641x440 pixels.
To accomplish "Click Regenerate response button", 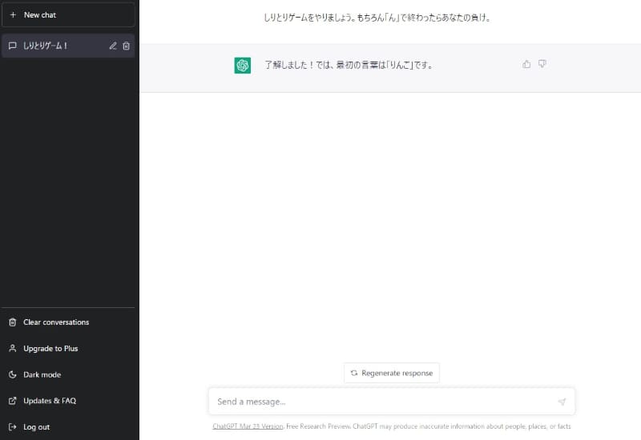I will pyautogui.click(x=392, y=373).
